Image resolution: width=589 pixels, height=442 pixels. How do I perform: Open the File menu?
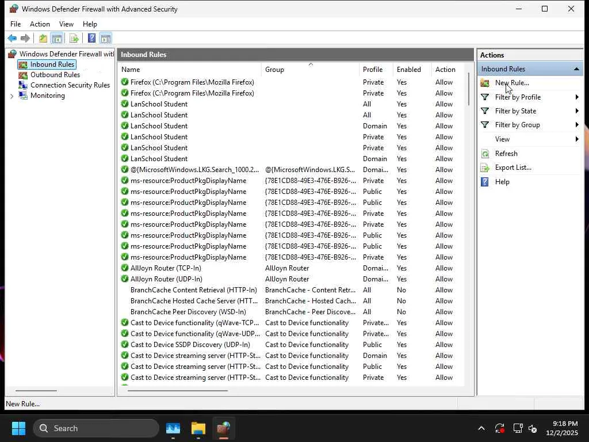click(x=16, y=24)
